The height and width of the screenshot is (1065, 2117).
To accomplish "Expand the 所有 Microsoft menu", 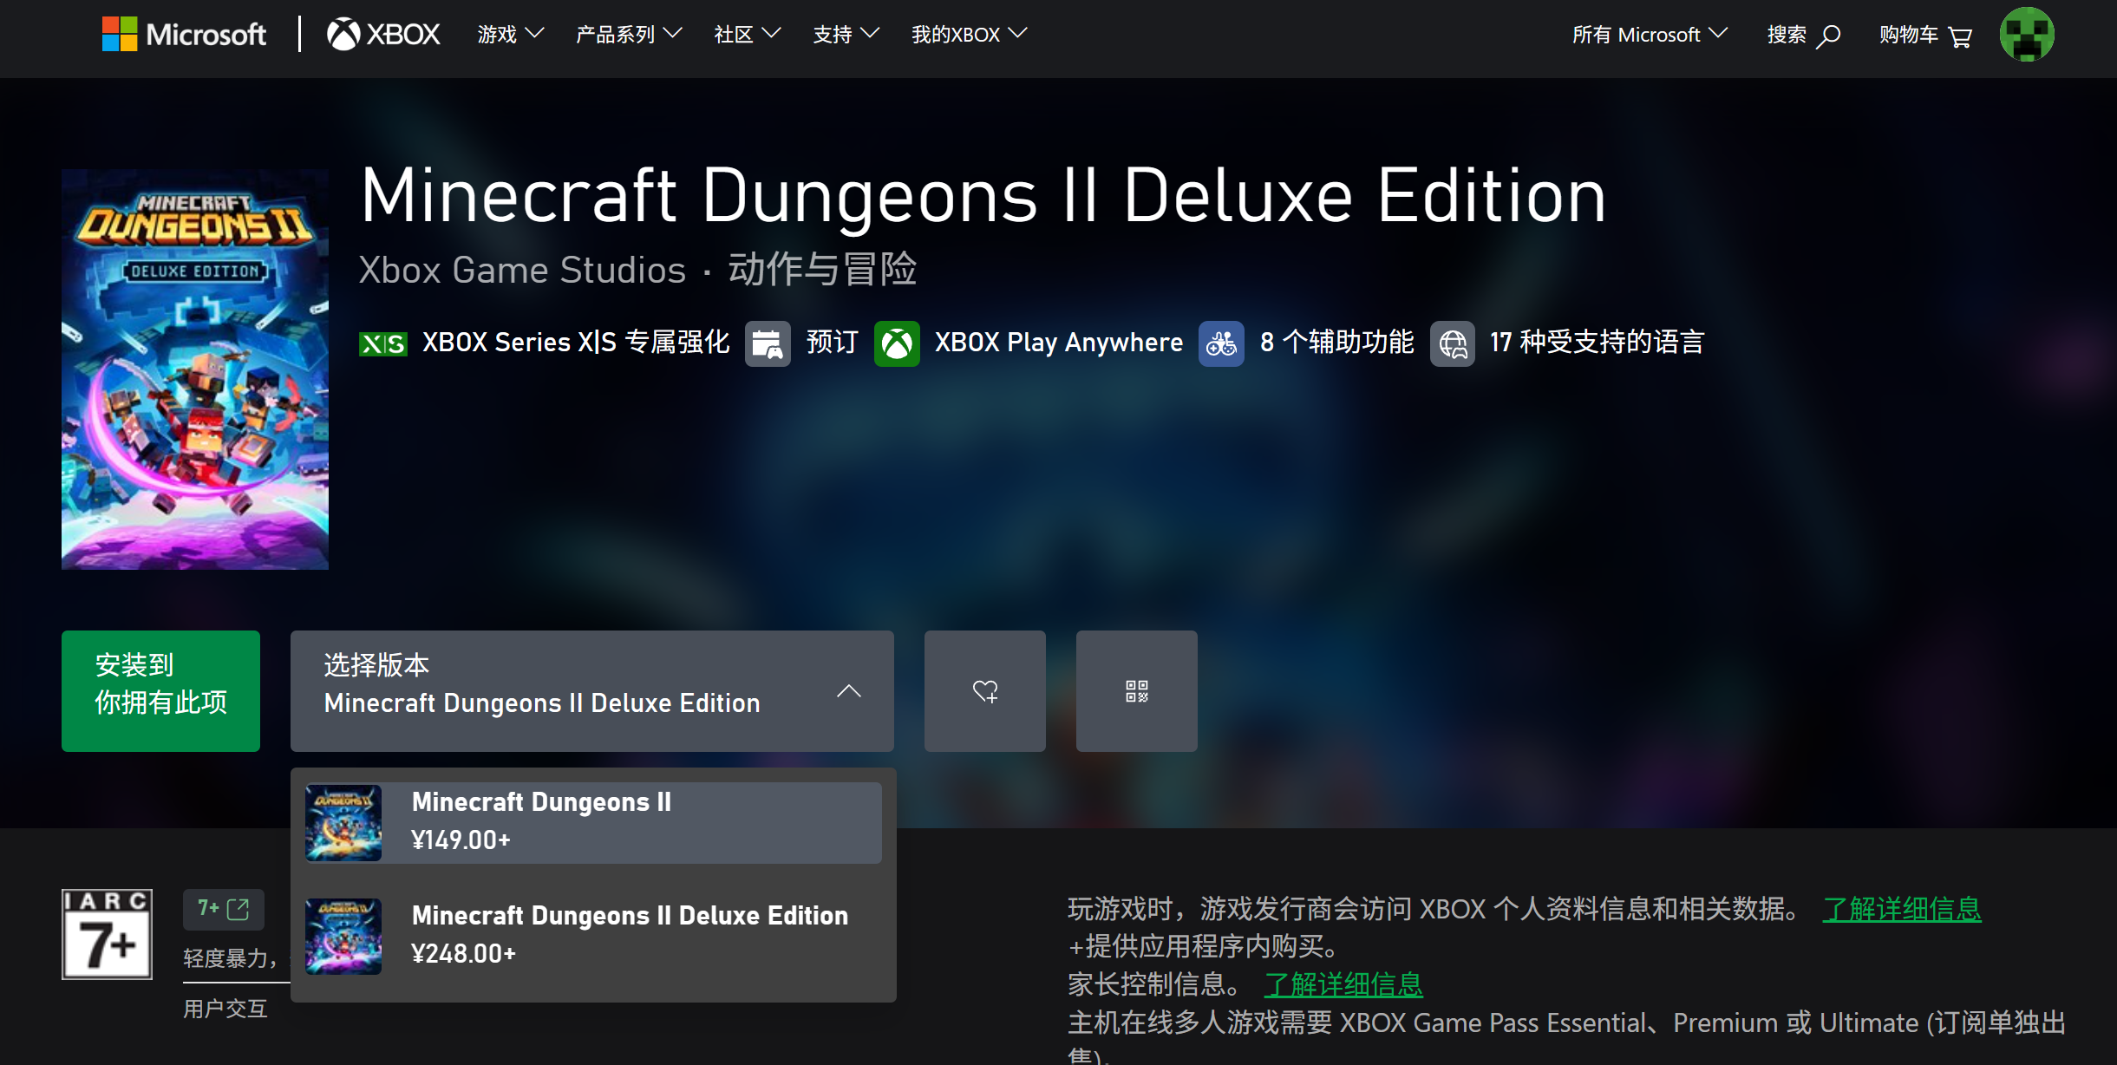I will [x=1650, y=35].
